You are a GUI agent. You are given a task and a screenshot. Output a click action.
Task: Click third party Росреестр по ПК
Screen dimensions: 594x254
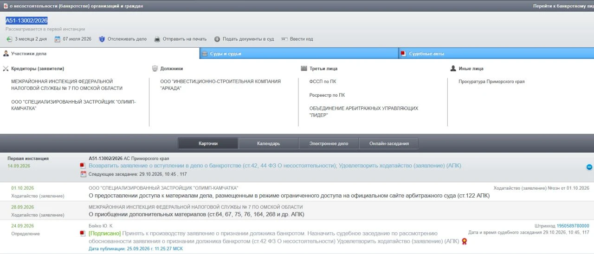click(327, 95)
